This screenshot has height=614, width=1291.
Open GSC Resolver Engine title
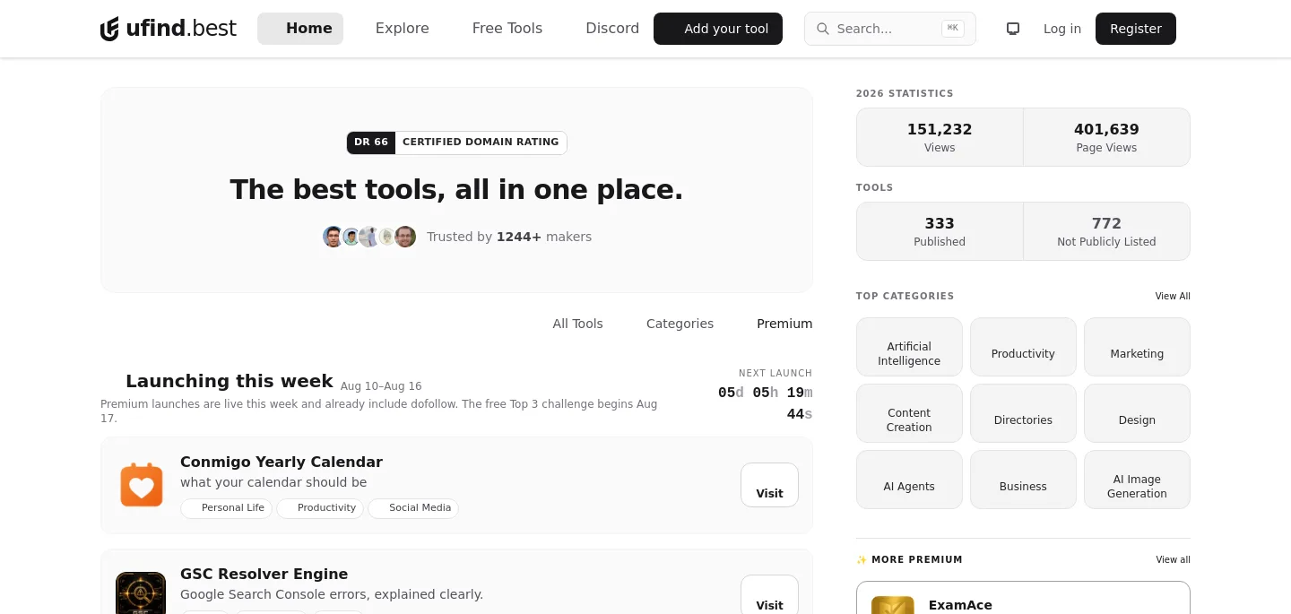point(264,575)
